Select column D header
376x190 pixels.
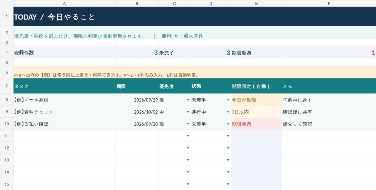(x=211, y=3)
